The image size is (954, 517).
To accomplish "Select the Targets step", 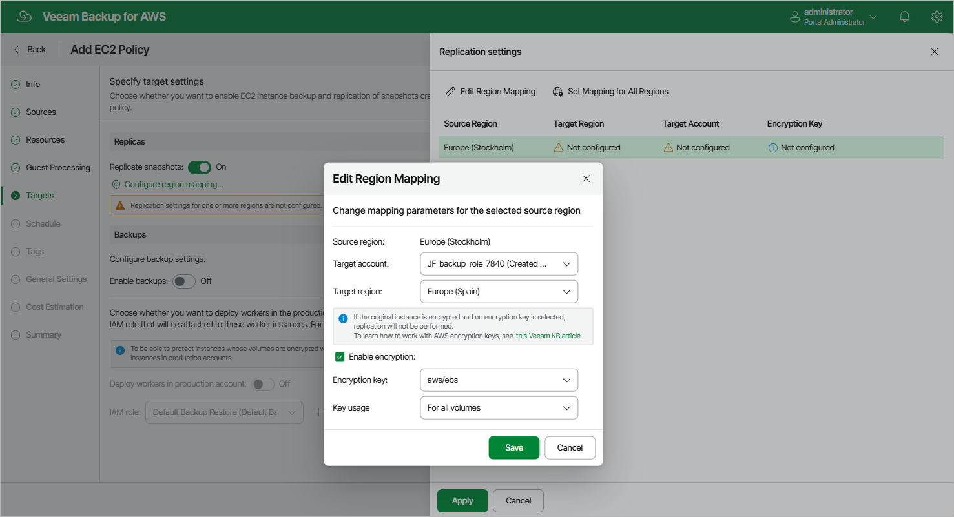I will click(40, 196).
